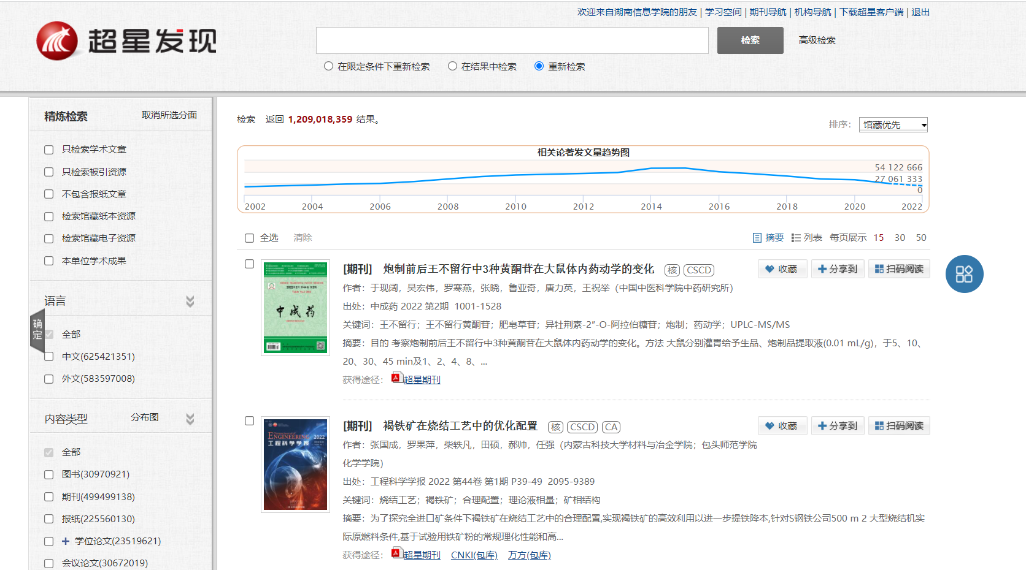Show 50 results per page

pos(921,238)
